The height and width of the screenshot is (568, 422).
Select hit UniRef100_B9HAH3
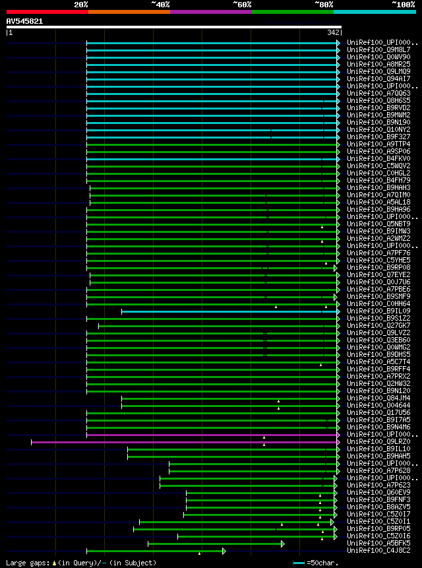coord(378,187)
